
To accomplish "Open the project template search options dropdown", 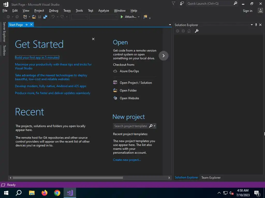I will coord(154,126).
